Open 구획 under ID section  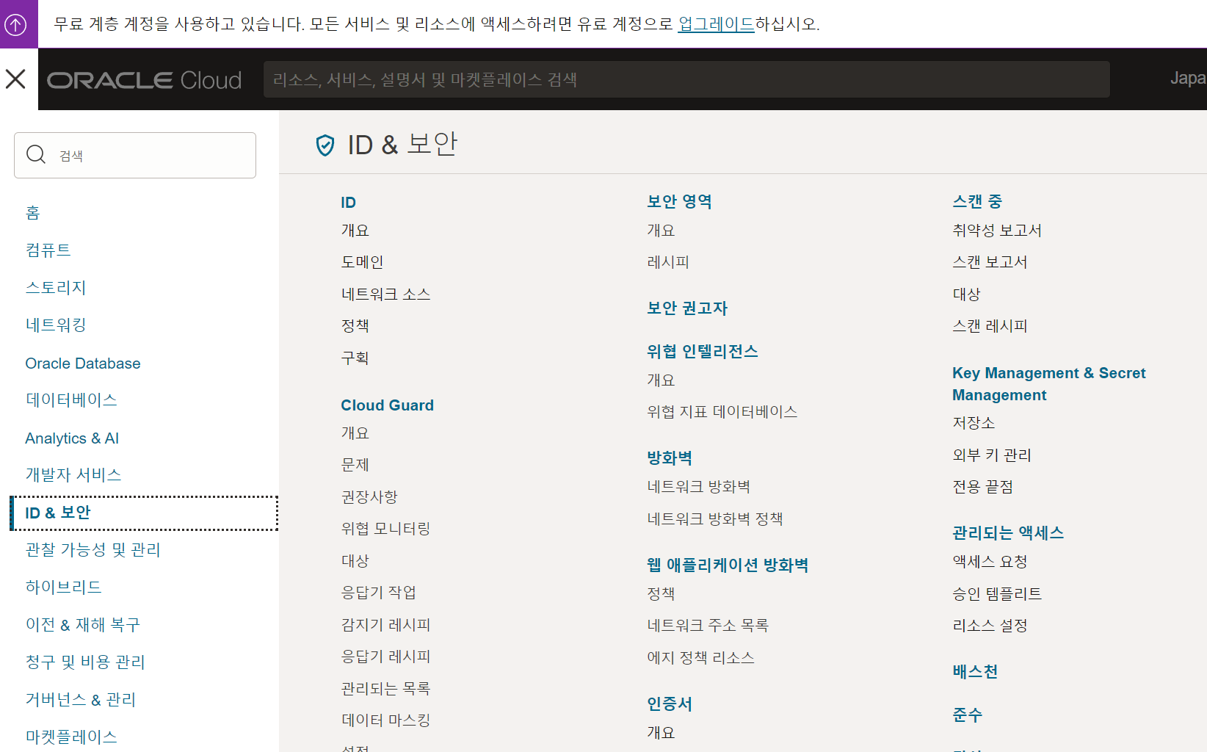pos(355,358)
